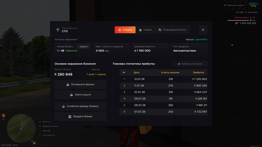Viewport: 262px width, 147px height.
Task: Click the Ukraine GTA logo
Action: (254, 4)
